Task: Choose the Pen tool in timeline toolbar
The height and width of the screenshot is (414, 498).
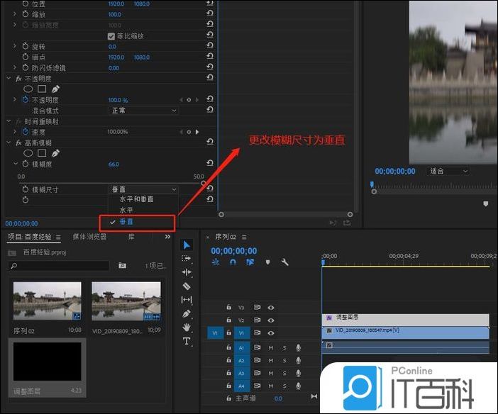Action: [x=187, y=314]
